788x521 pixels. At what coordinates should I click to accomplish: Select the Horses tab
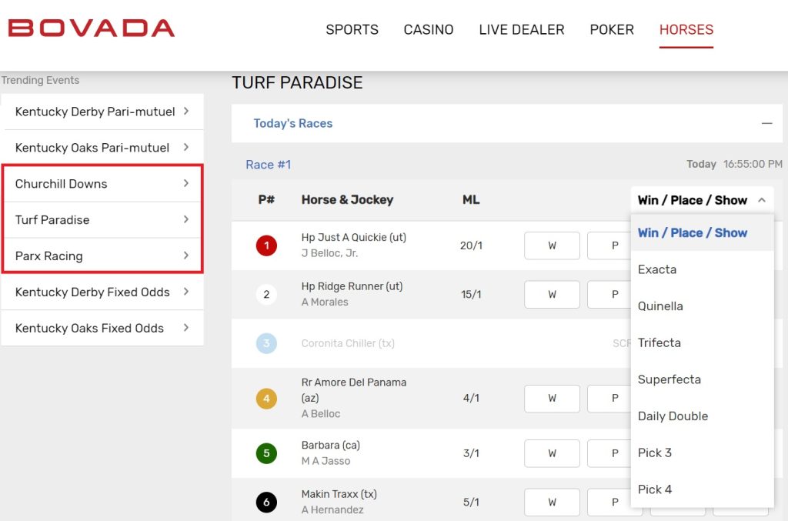(686, 30)
